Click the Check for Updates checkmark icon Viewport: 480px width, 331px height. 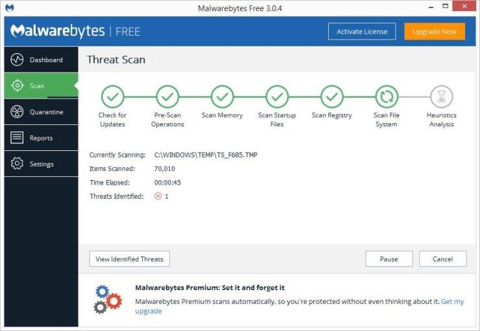[112, 97]
